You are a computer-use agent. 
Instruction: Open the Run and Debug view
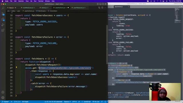tap(3, 25)
